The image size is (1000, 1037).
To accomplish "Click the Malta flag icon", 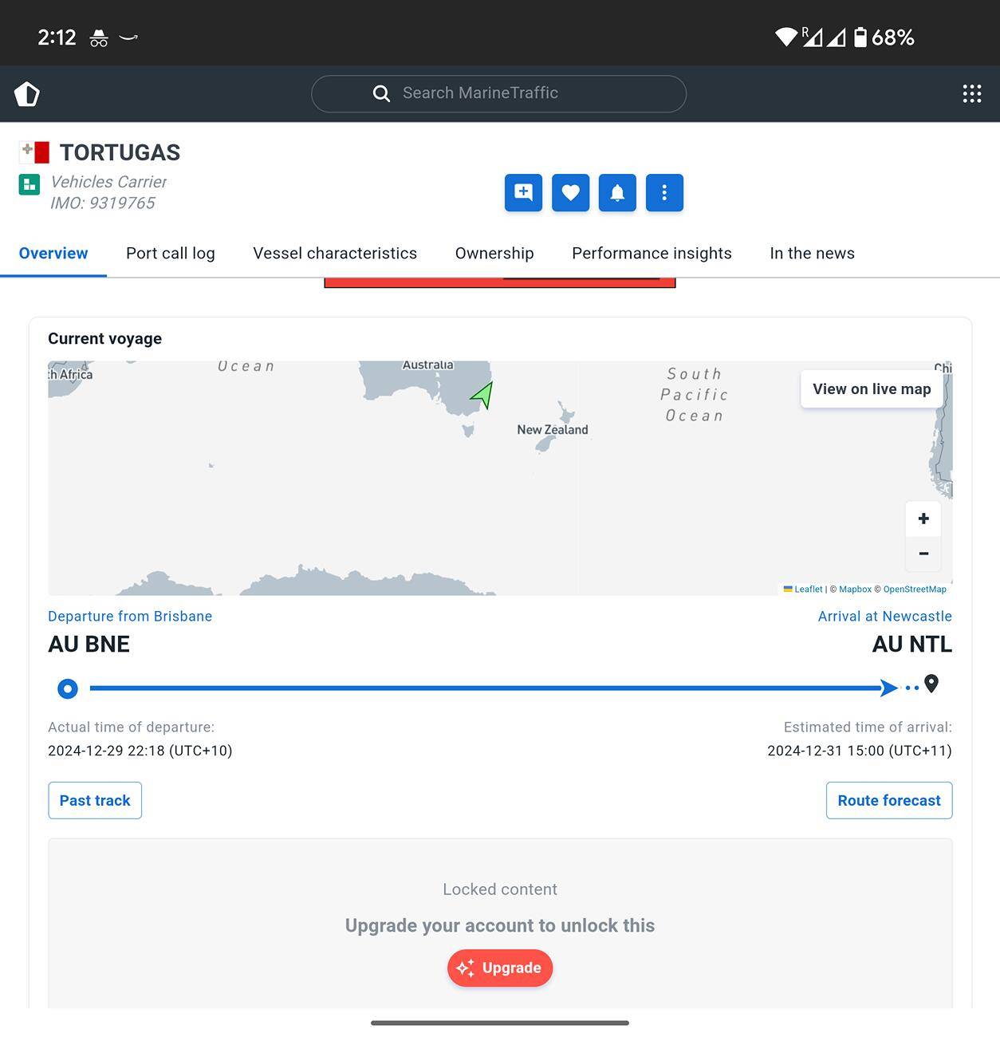I will point(34,152).
